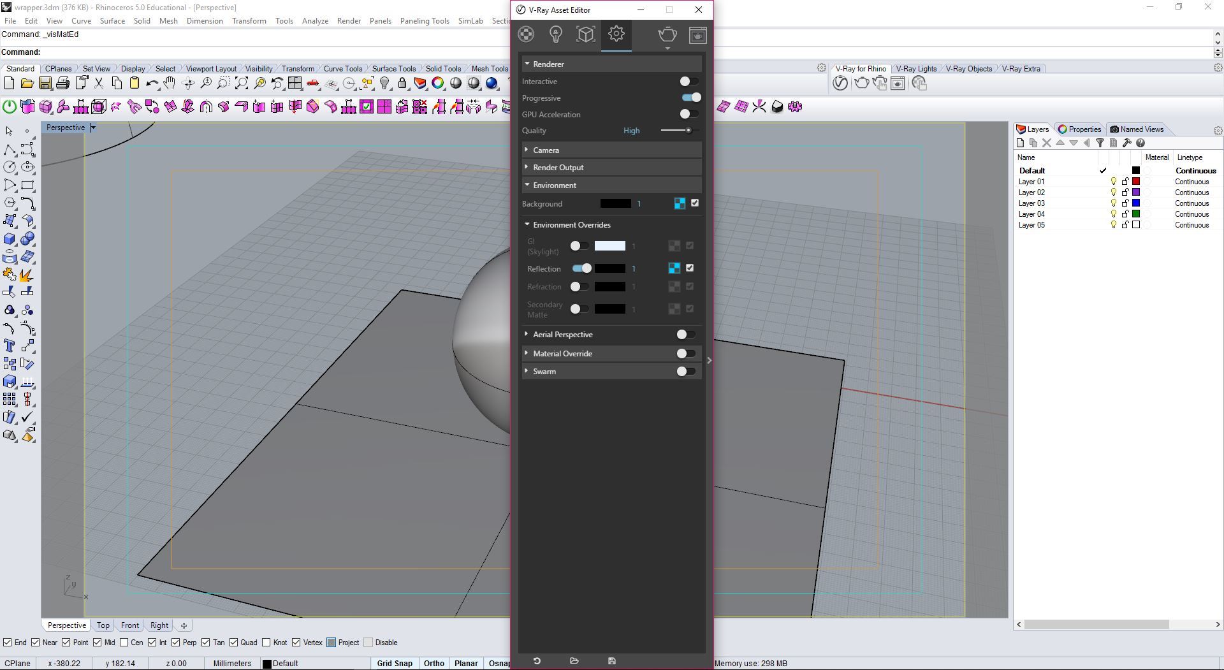Switch to the V-Ray Lights toolbar tab

(x=916, y=69)
